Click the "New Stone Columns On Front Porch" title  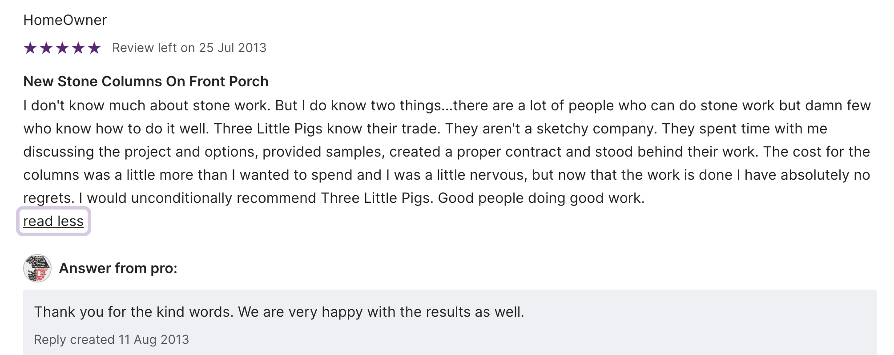pyautogui.click(x=146, y=81)
